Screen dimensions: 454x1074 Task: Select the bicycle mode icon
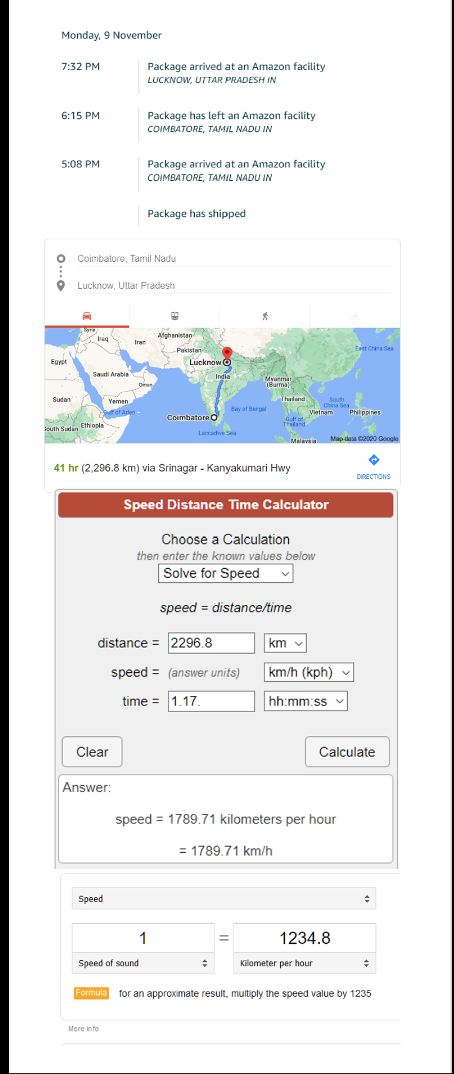click(355, 316)
